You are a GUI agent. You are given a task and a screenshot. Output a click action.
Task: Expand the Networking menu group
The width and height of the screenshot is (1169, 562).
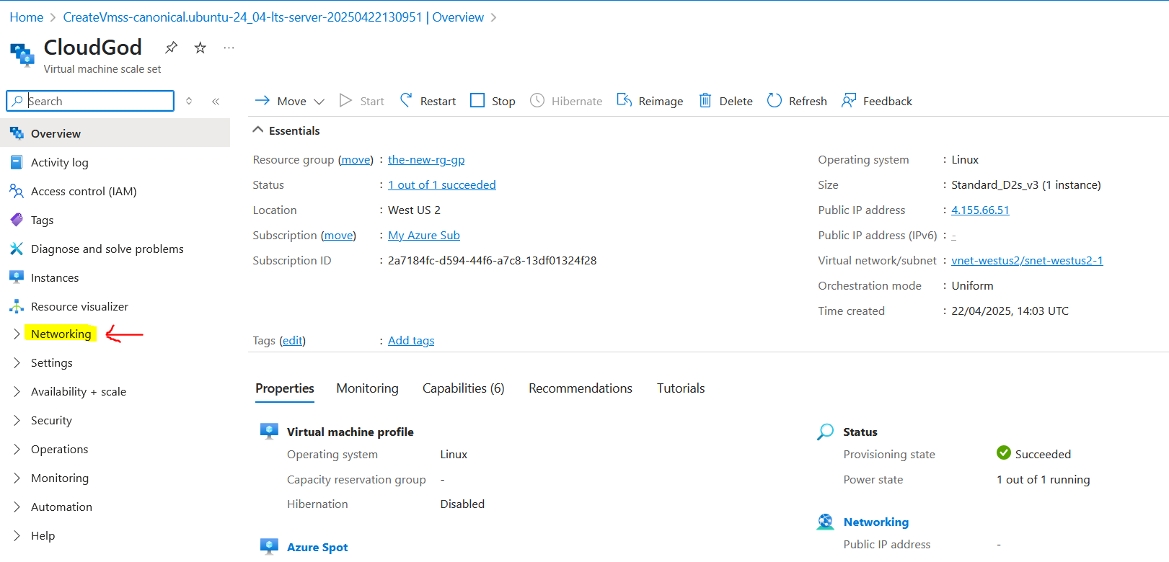pos(17,334)
